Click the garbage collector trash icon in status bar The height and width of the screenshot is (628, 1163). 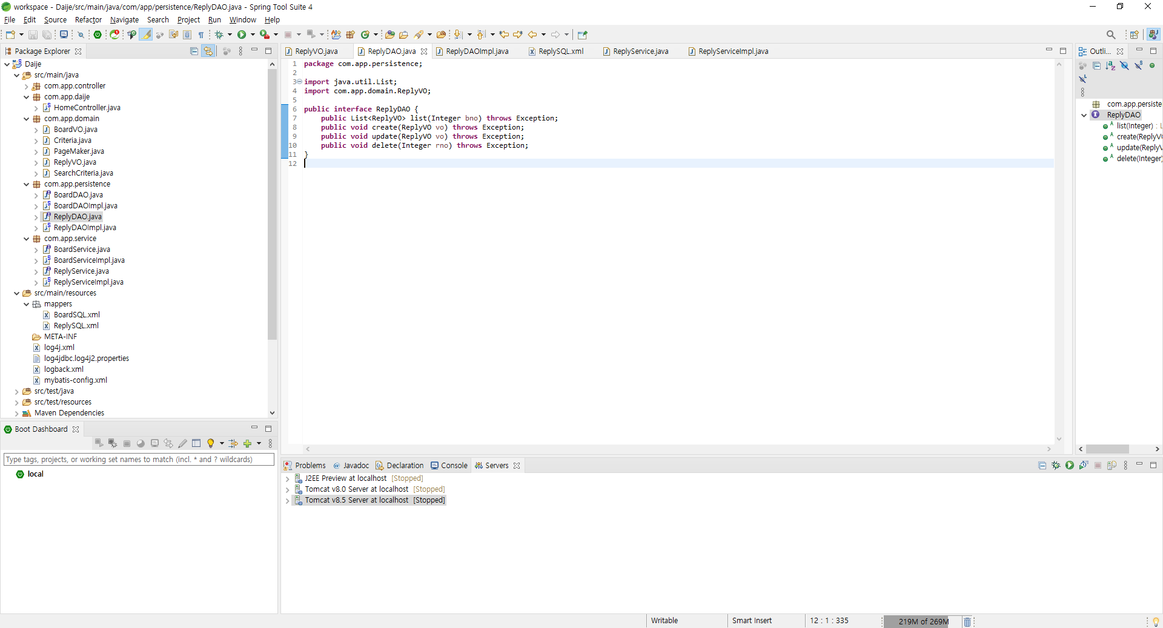(967, 621)
